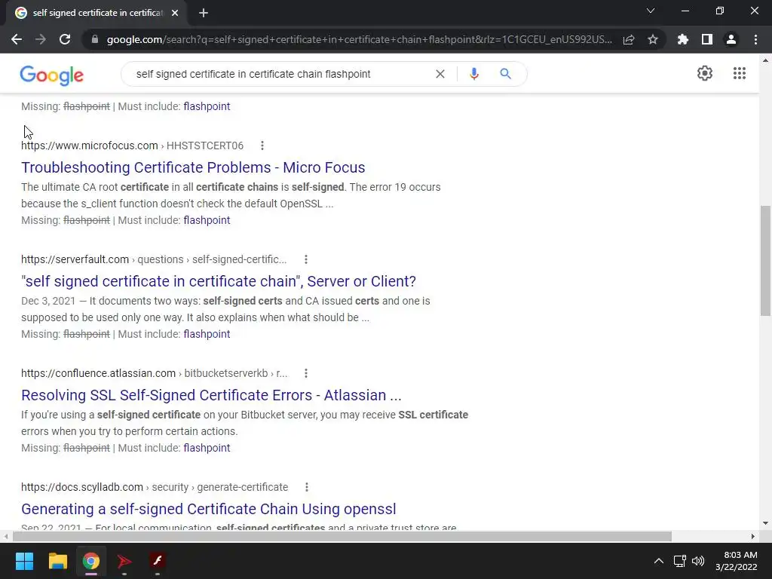Open the Flash app icon in taskbar
Image resolution: width=772 pixels, height=579 pixels.
pyautogui.click(x=158, y=561)
